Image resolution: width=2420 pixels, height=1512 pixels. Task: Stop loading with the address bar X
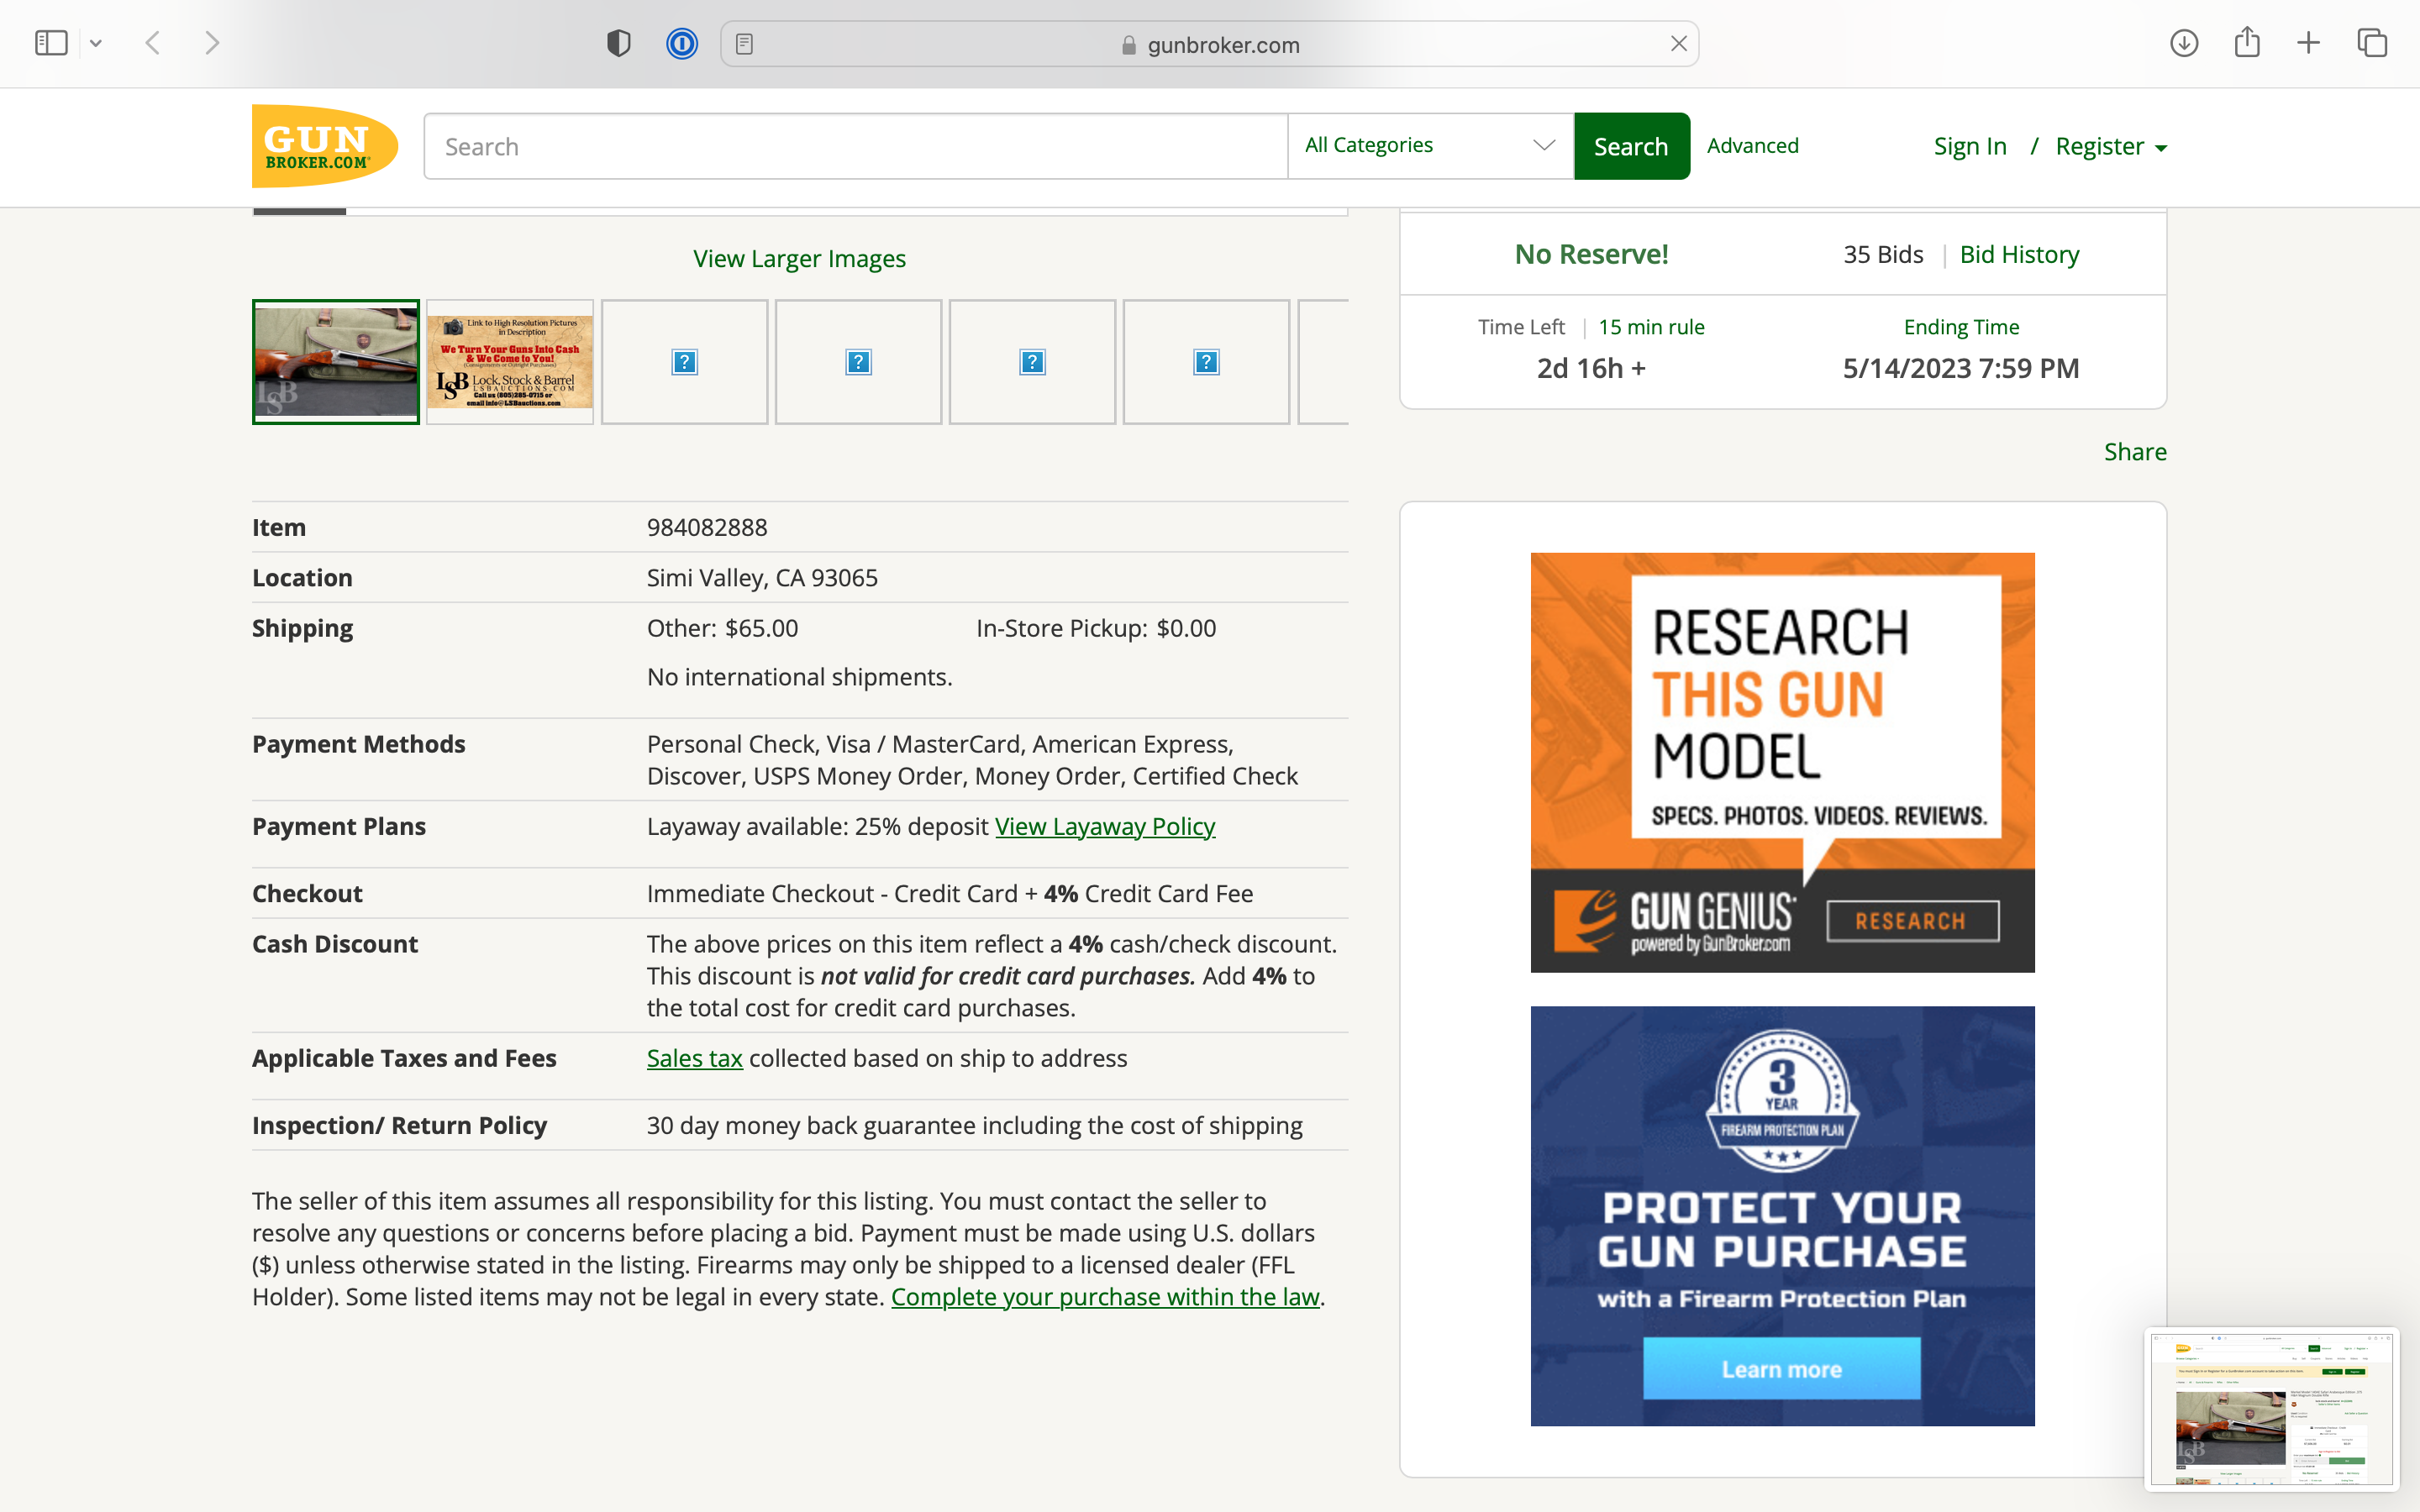click(x=1678, y=44)
